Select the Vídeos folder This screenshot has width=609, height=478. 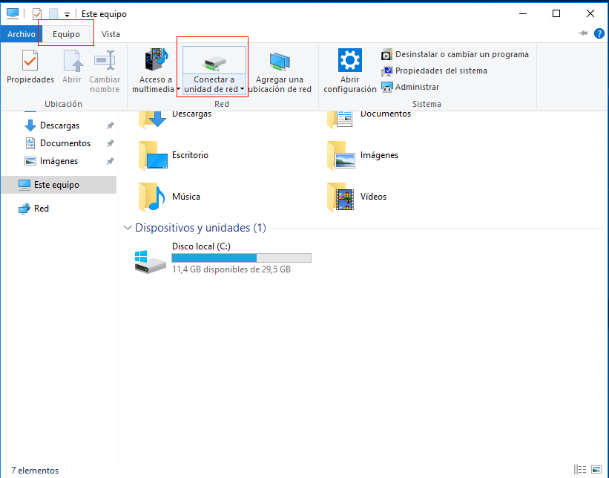coord(357,197)
